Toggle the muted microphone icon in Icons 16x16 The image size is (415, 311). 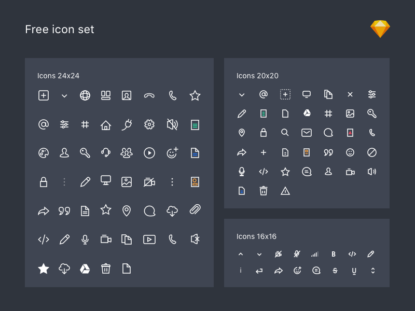296,255
